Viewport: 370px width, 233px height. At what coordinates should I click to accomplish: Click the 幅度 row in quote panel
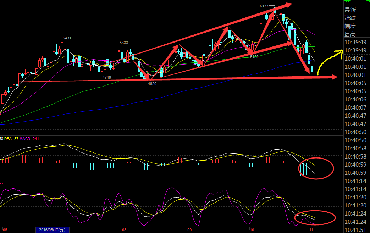coord(350,26)
